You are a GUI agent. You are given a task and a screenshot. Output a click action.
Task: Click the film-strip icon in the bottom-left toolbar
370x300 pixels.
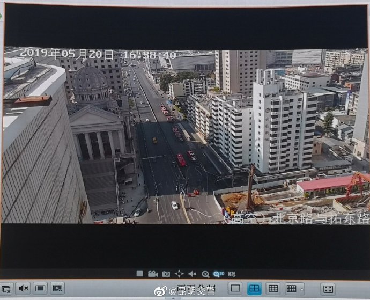coord(57,289)
